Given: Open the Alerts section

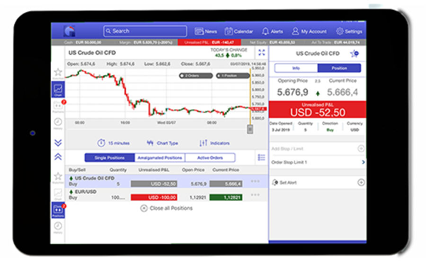Looking at the screenshot, I should coord(272,32).
